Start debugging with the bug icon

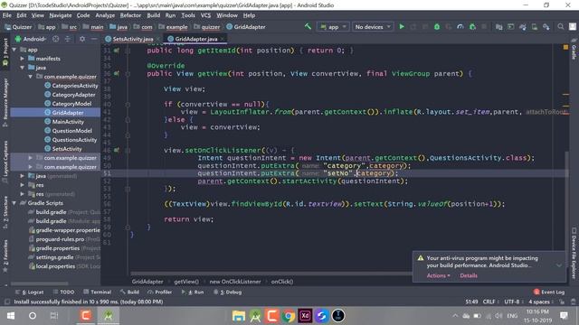(x=437, y=26)
